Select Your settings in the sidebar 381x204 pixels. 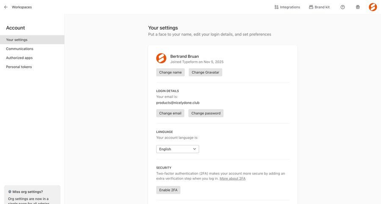pyautogui.click(x=17, y=40)
